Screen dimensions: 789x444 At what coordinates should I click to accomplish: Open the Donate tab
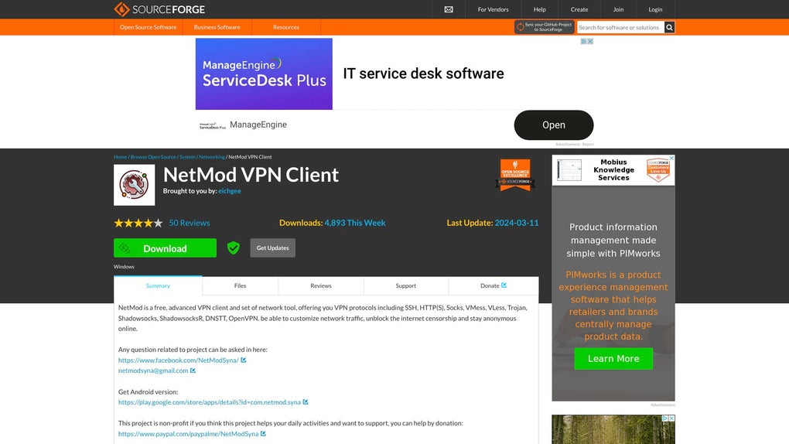pyautogui.click(x=494, y=285)
